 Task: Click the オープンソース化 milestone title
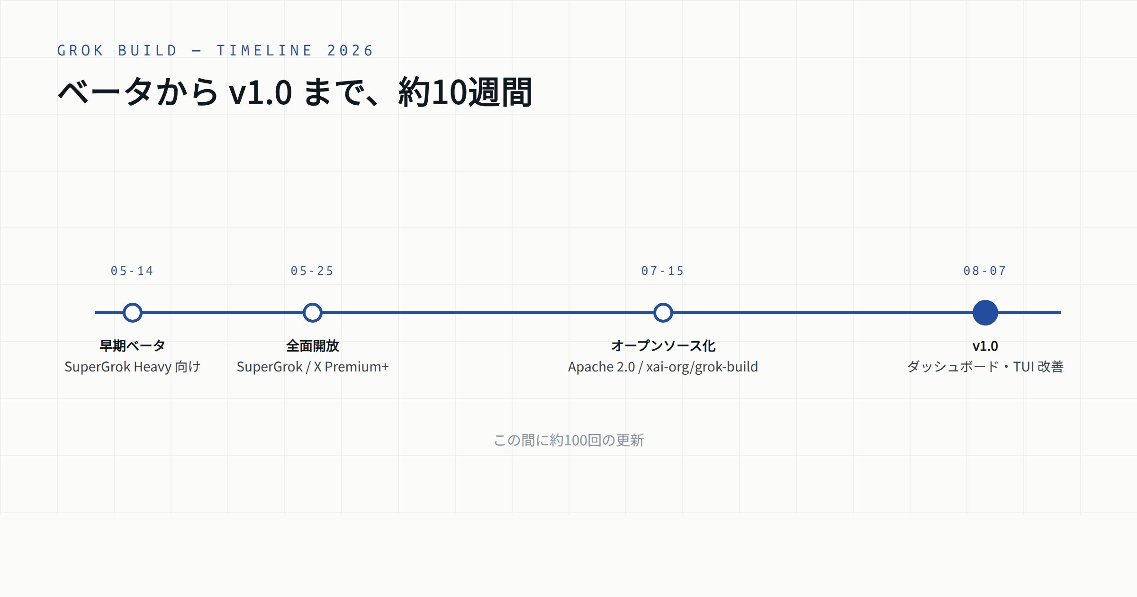click(663, 346)
